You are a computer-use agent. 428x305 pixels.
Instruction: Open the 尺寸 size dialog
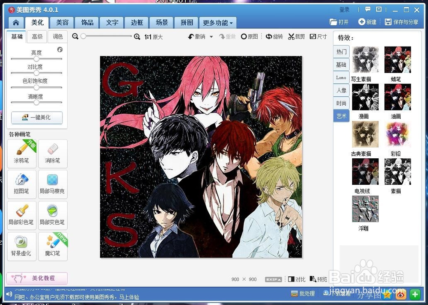click(318, 36)
